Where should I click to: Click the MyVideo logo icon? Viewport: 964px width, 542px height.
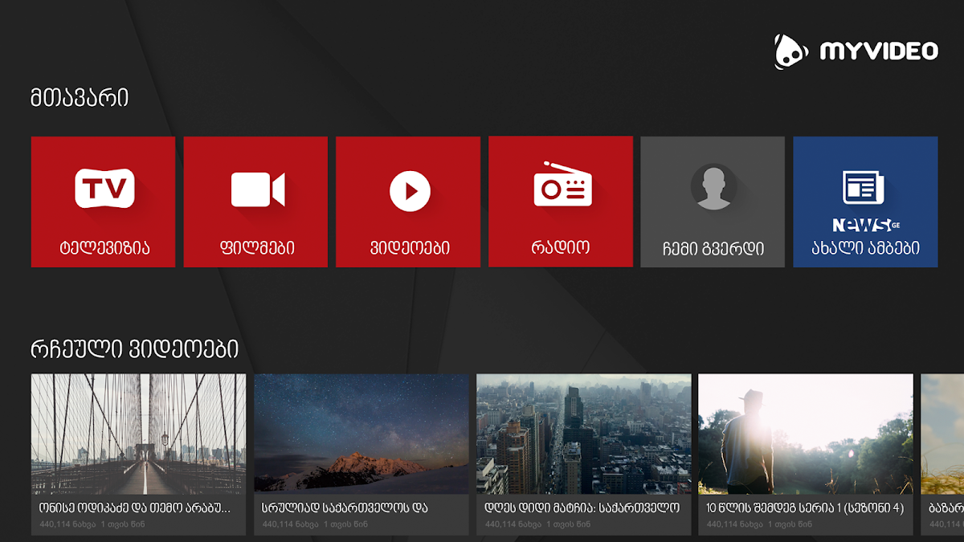point(790,51)
